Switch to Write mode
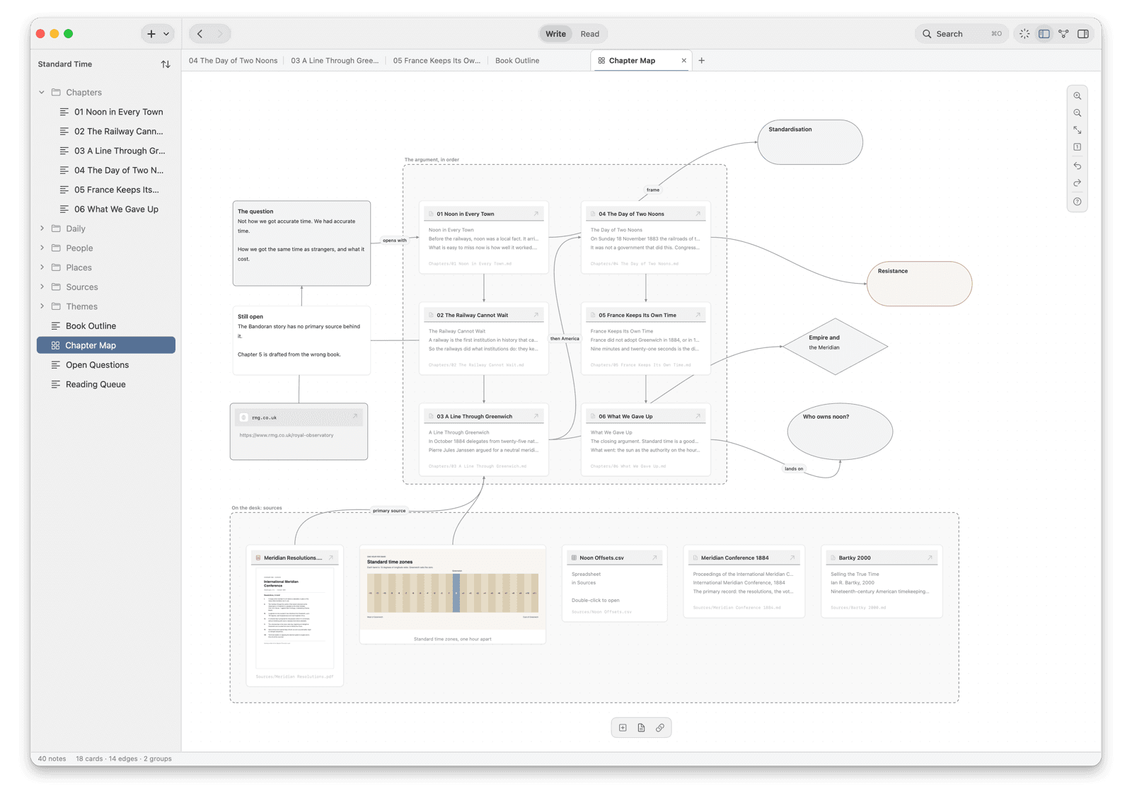The width and height of the screenshot is (1132, 791). point(555,34)
